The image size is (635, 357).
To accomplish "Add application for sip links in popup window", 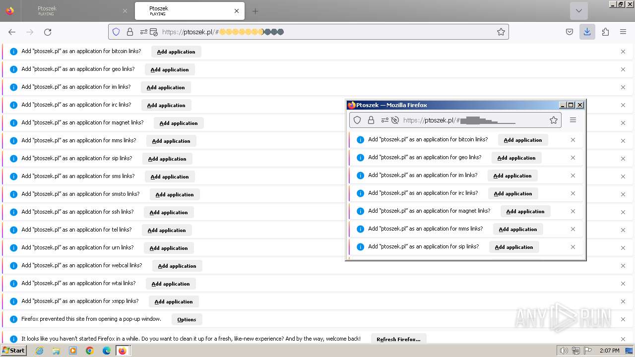I will click(514, 247).
